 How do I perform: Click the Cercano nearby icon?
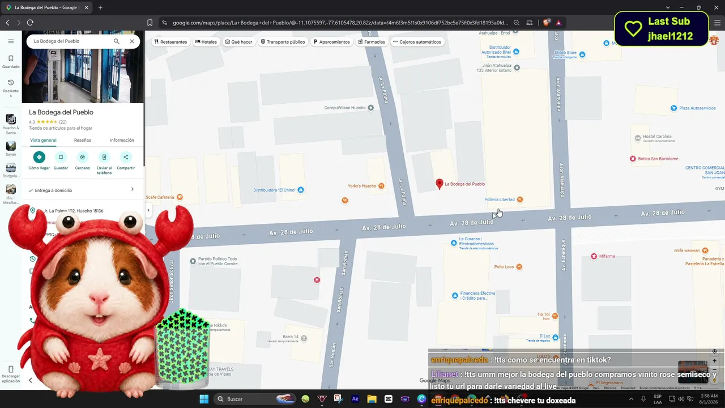pos(83,157)
